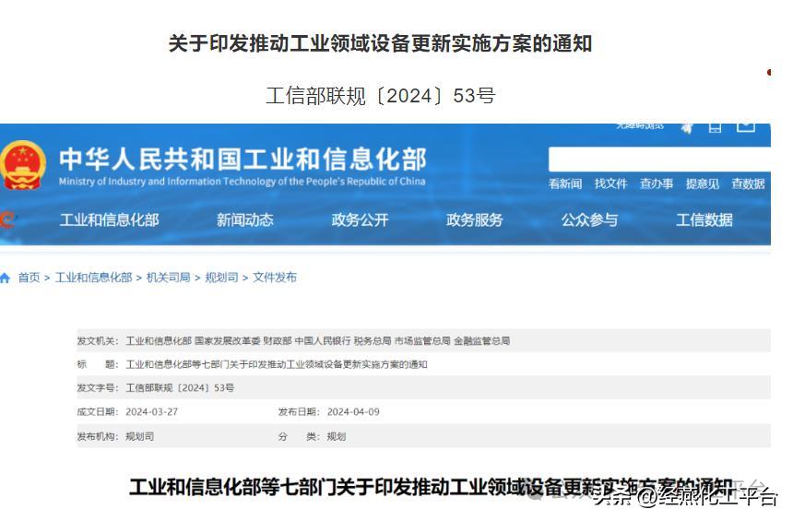Click the mail envelope icon
Image resolution: width=793 pixels, height=521 pixels.
click(746, 127)
